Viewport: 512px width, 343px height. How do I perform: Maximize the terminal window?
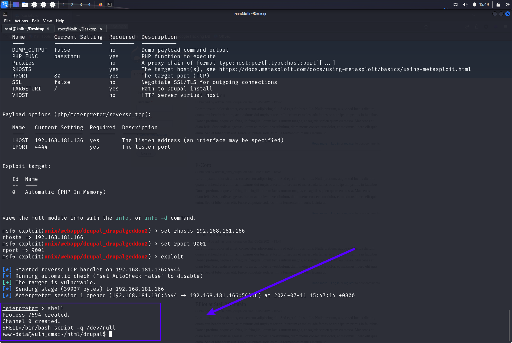click(x=501, y=14)
